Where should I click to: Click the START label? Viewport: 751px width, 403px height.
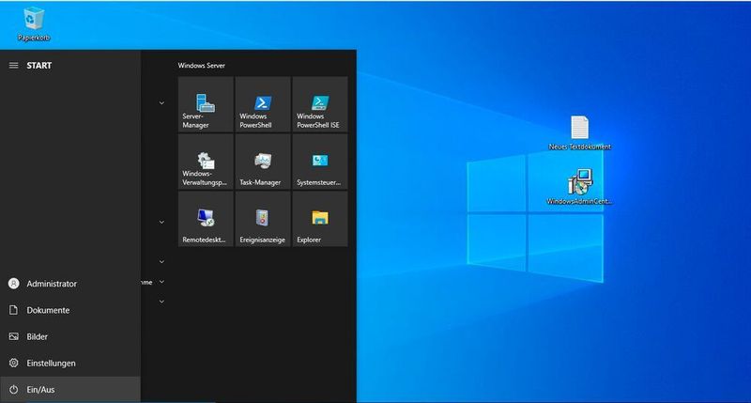38,66
